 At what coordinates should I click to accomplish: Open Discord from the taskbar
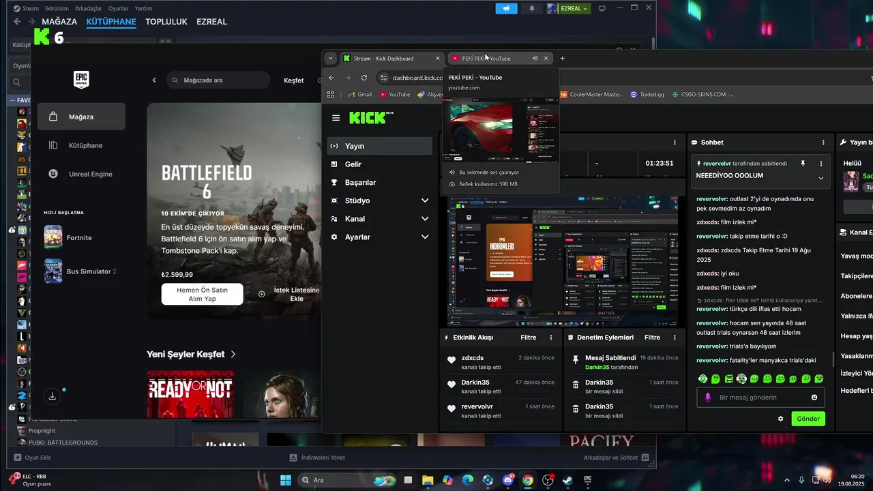coord(507,480)
